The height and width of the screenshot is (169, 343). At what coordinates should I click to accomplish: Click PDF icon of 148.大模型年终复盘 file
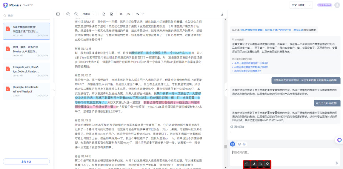pyautogui.click(x=8, y=29)
